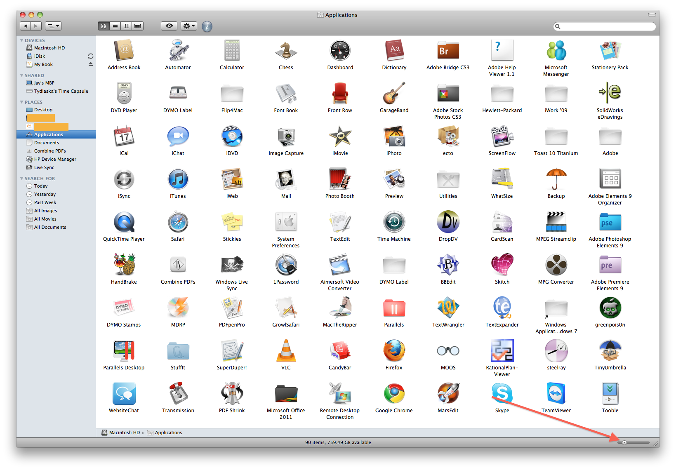Collapse the PLACES sidebar section
676x470 pixels.
(22, 102)
